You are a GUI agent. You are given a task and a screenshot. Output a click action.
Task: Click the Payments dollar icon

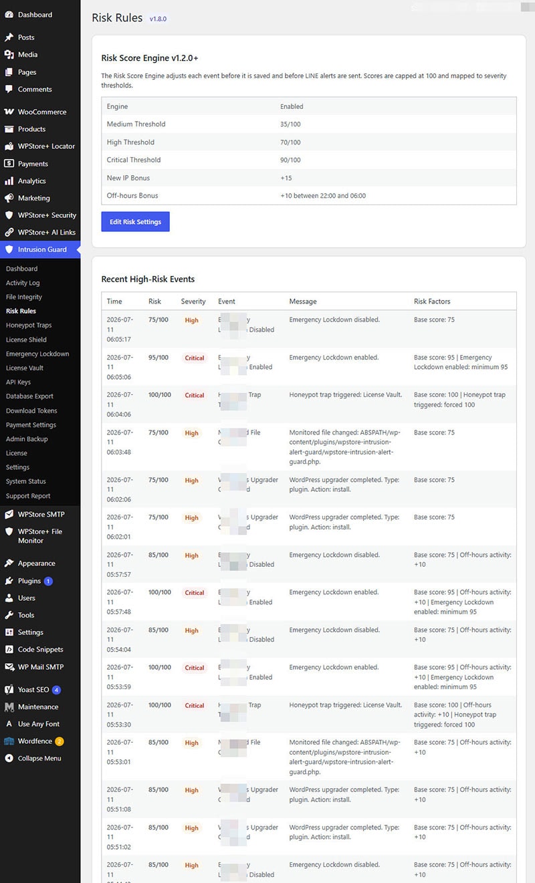coord(9,164)
